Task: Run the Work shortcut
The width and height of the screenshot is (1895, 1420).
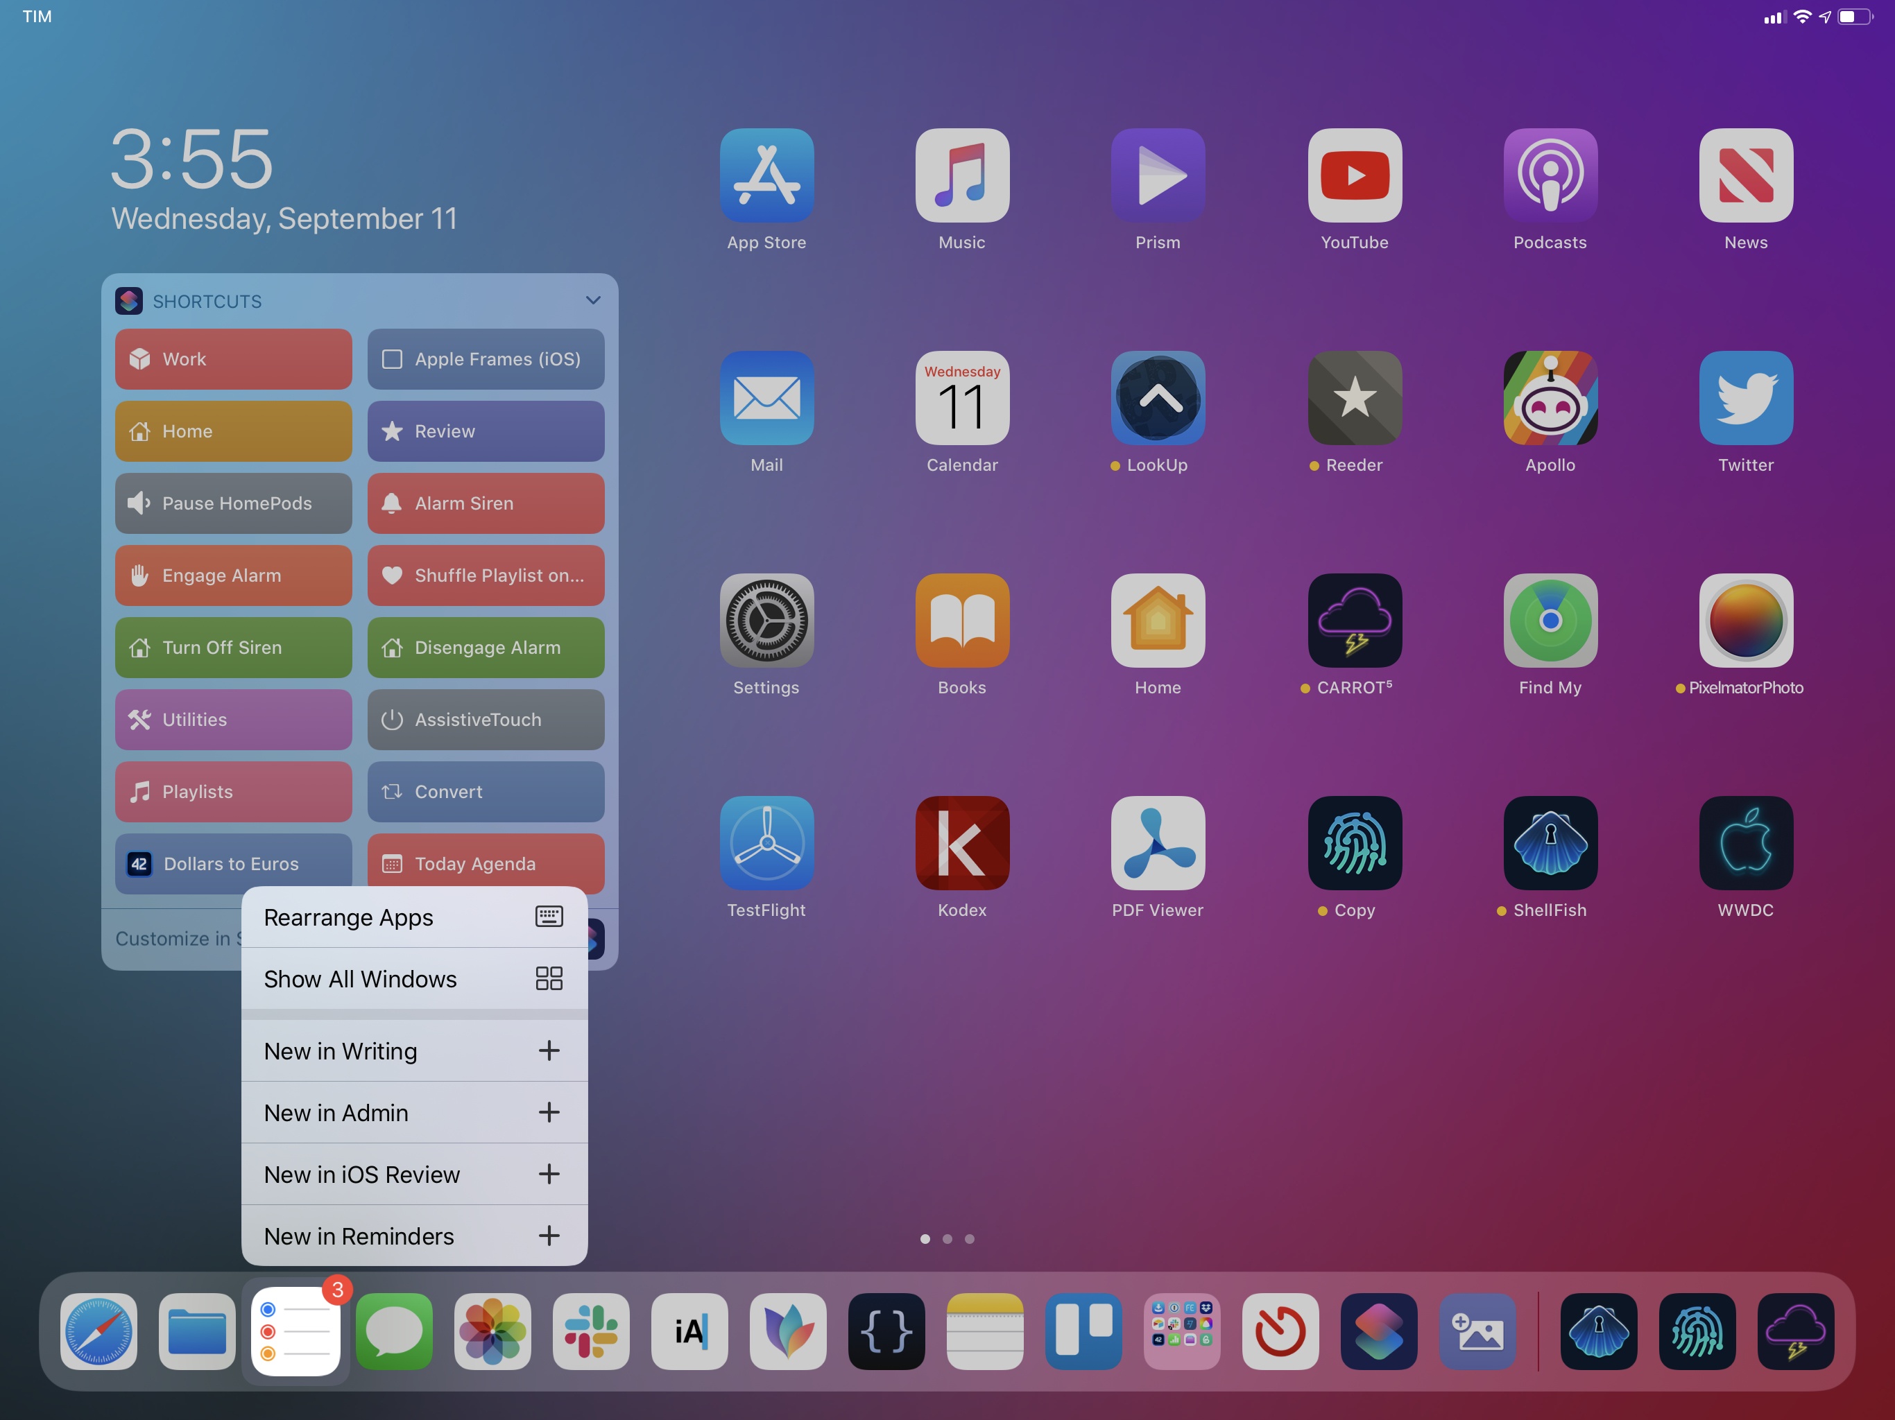Action: click(234, 359)
